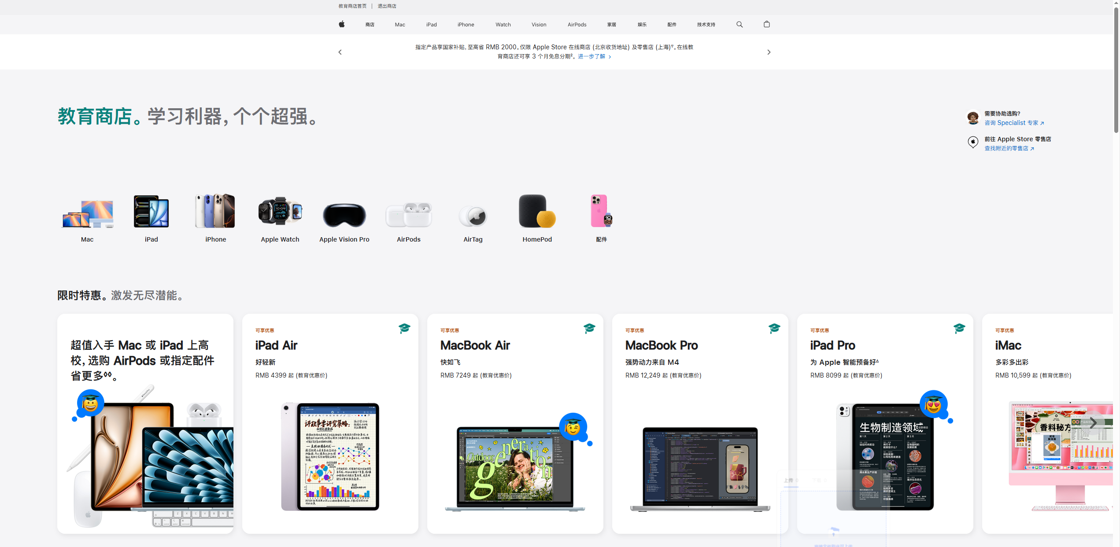Viewport: 1120px width, 547px height.
Task: Click the MacBook Pro laptop image
Action: pyautogui.click(x=700, y=469)
